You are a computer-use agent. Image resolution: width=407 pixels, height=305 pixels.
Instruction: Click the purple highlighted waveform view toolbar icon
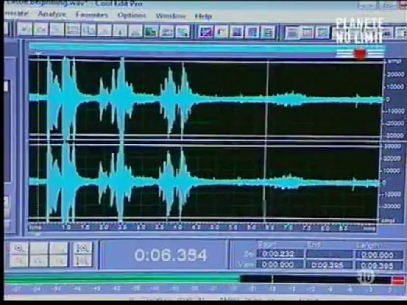[x=206, y=32]
